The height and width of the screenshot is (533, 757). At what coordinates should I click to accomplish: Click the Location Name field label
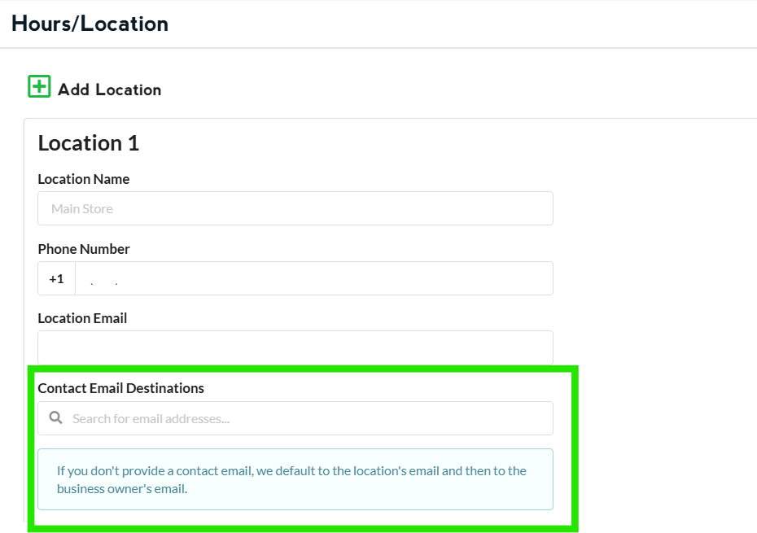pos(84,179)
